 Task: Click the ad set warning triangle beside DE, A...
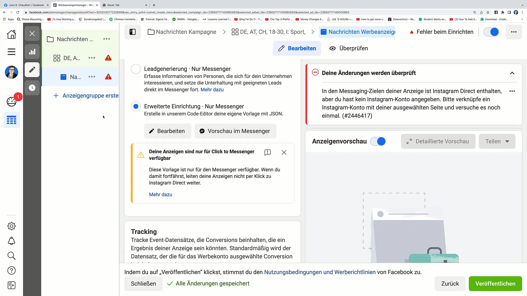108,58
